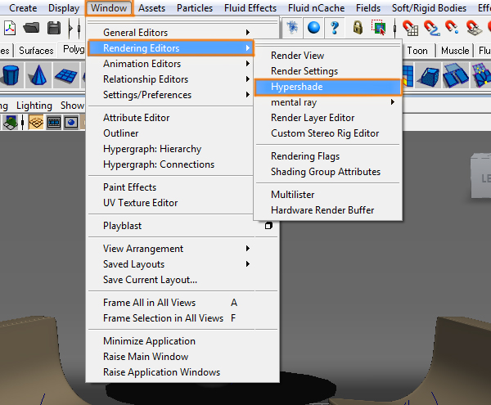Open the Fluid nCache menu
This screenshot has width=491, height=405.
[316, 8]
